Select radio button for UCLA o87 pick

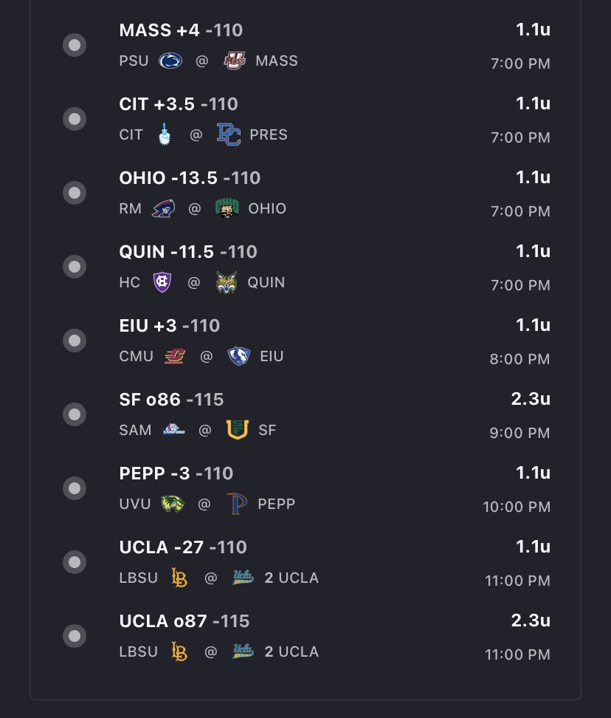75,636
